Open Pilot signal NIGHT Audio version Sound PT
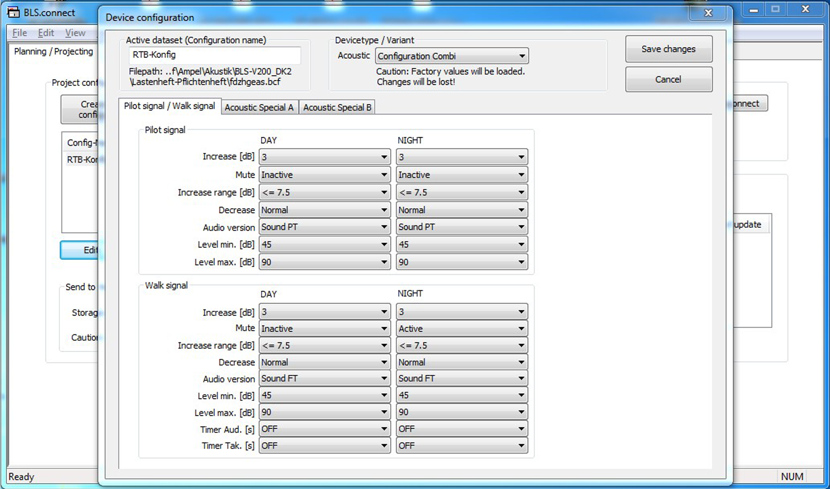 [x=462, y=227]
